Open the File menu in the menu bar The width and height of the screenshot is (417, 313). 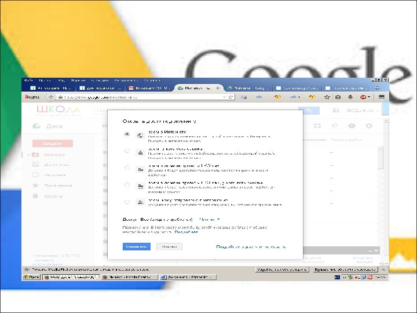tap(28, 80)
